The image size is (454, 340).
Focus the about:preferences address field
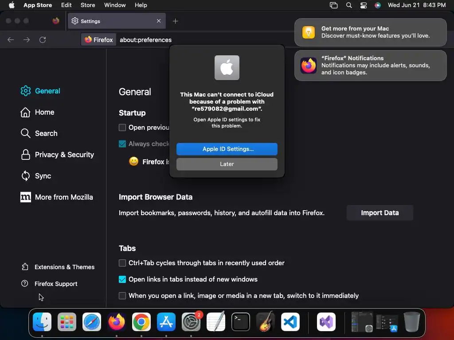145,40
